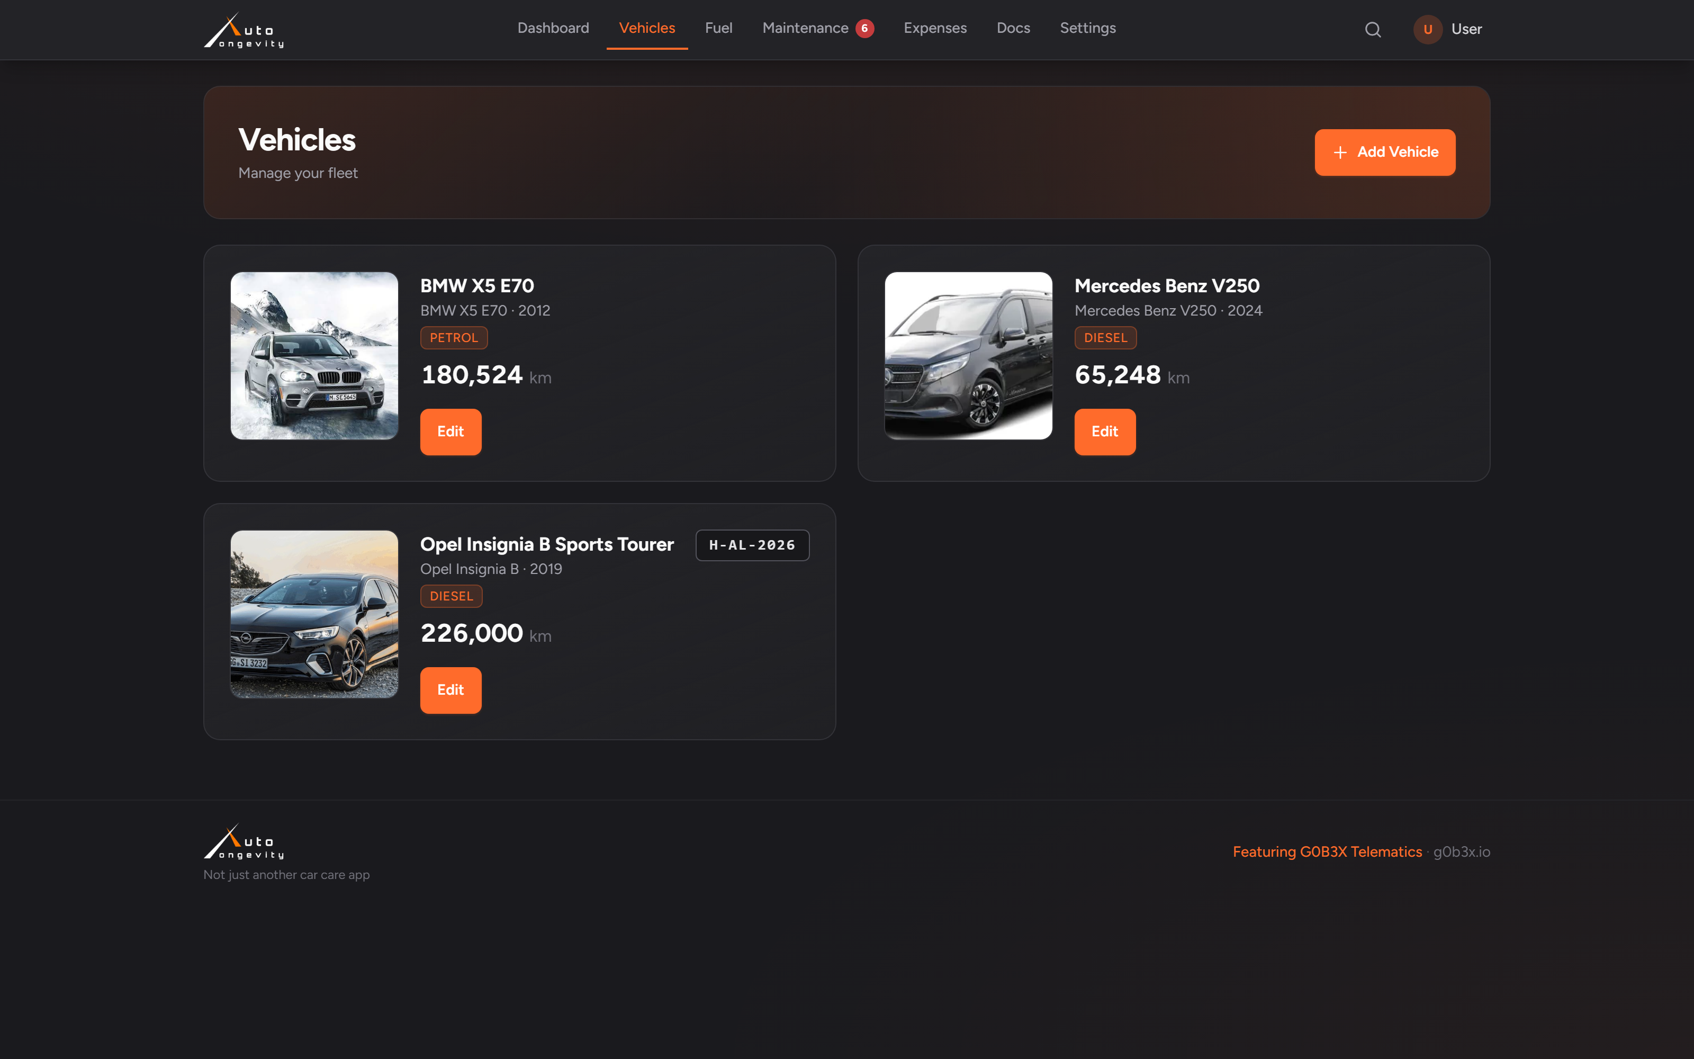
Task: Open the search magnifier icon
Action: pyautogui.click(x=1373, y=30)
